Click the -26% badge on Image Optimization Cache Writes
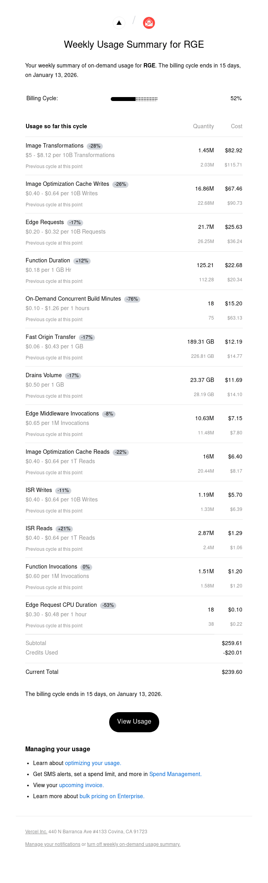Viewport: 268px width, 883px height. point(121,184)
